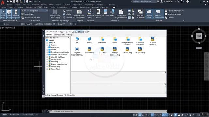
Task: Toggle DesignCenter Tree View icon
Action: [x=76, y=32]
